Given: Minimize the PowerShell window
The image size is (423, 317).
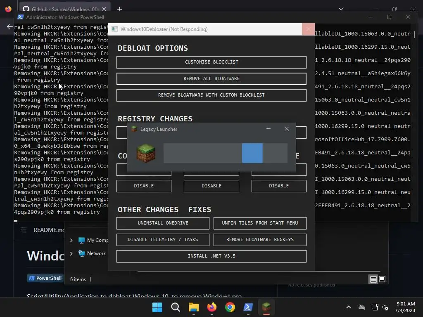Looking at the screenshot, I should click(371, 17).
